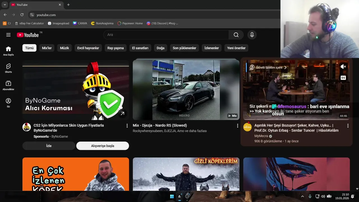Open more options for the ByNoGame ad
359x202 pixels.
pyautogui.click(x=127, y=126)
